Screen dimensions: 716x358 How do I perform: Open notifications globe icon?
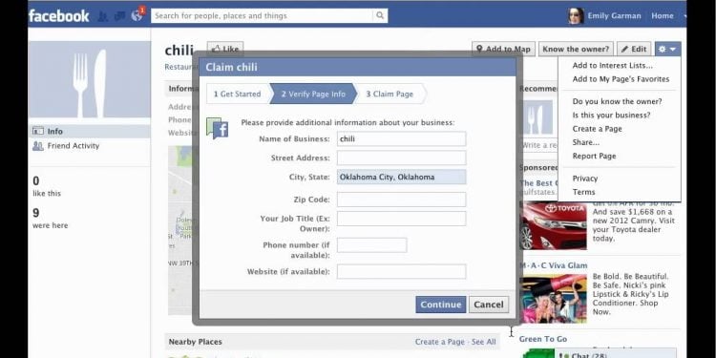coord(137,15)
